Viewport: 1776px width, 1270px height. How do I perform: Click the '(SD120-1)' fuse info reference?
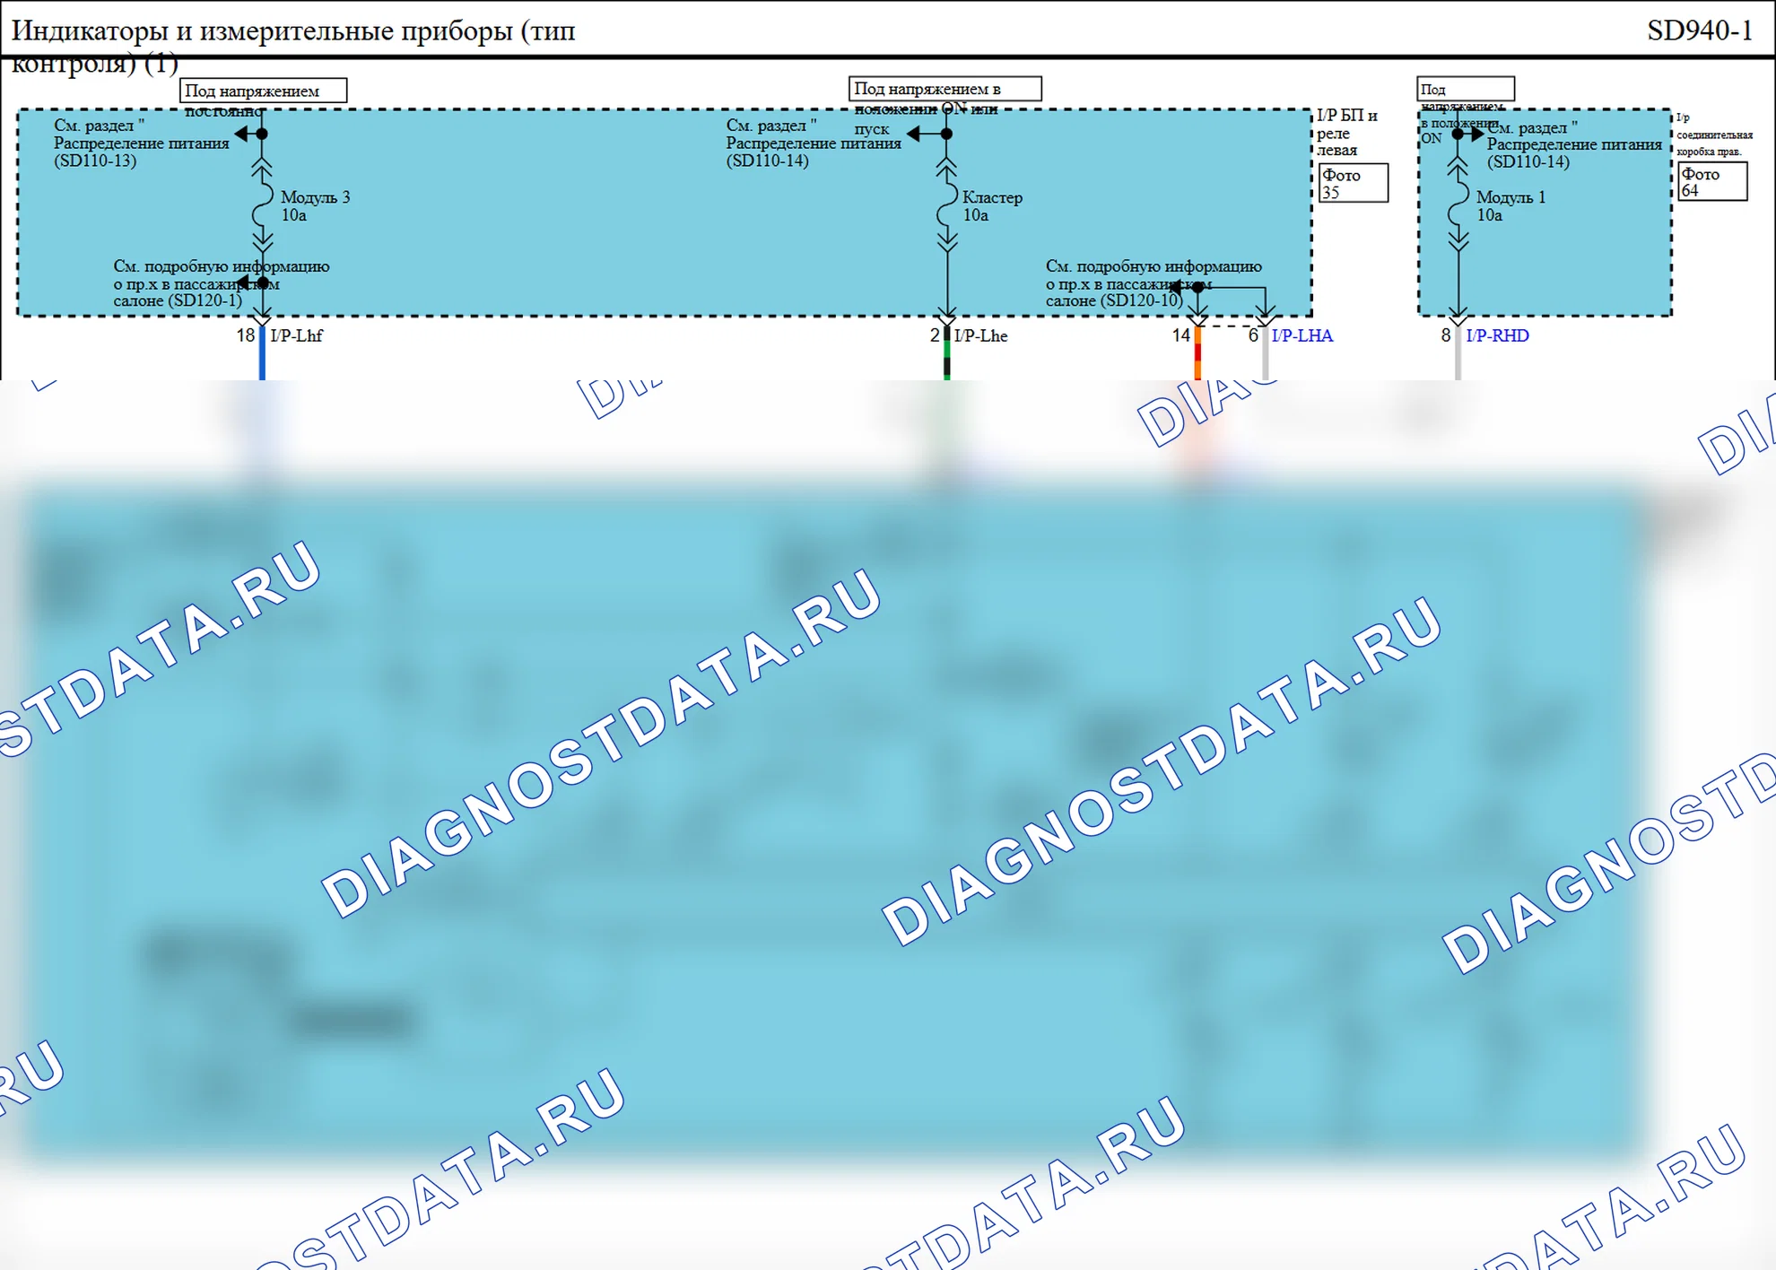coord(207,300)
